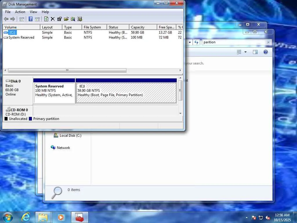Open the File menu
The image size is (297, 223).
[x=8, y=12]
